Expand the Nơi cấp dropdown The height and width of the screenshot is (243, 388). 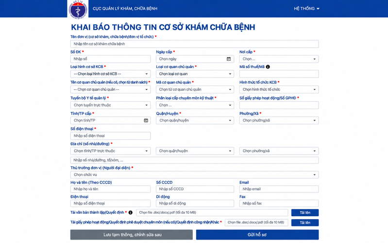point(279,59)
